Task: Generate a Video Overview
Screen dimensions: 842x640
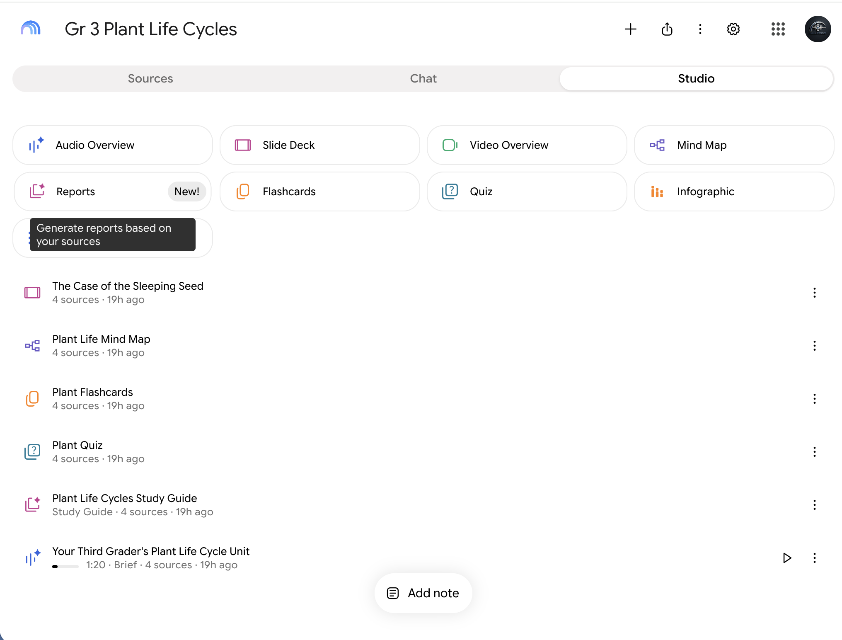Action: pos(527,145)
